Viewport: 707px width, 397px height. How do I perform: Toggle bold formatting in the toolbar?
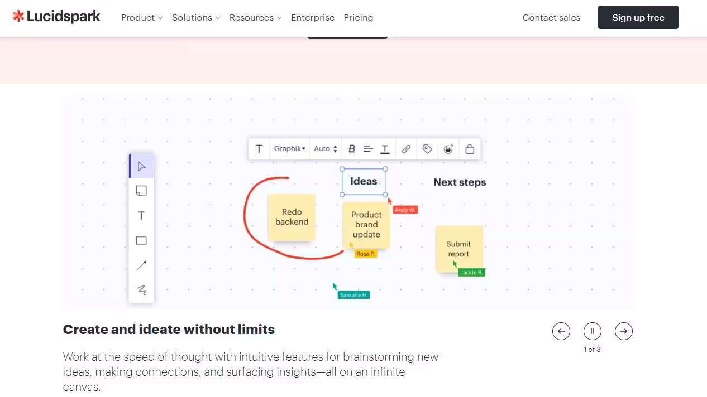click(352, 149)
